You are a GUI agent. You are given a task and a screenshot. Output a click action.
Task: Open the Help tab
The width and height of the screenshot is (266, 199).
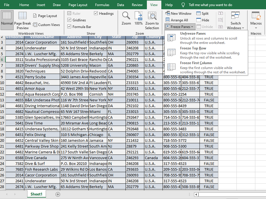point(169,5)
